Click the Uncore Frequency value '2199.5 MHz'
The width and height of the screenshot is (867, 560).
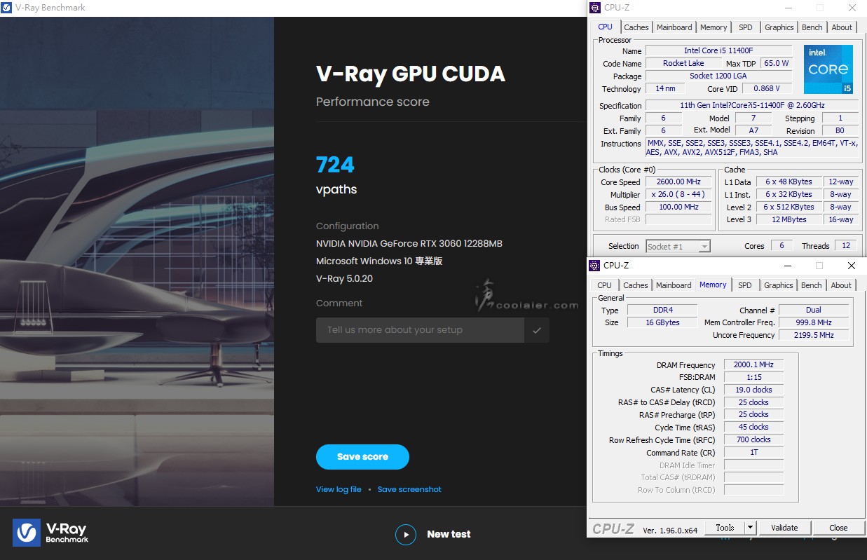814,336
